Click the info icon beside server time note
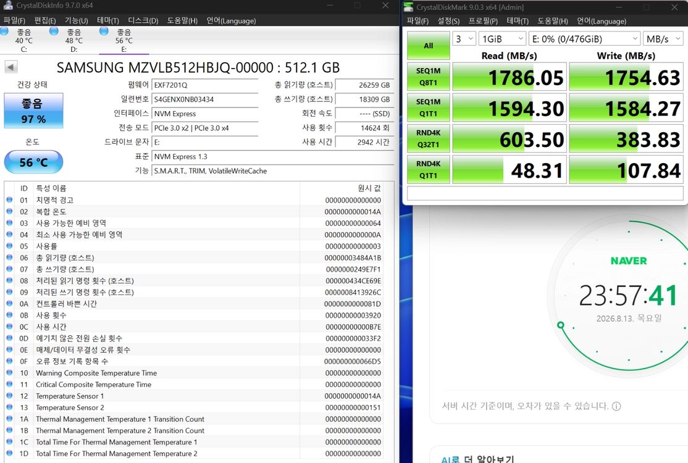 pos(616,406)
